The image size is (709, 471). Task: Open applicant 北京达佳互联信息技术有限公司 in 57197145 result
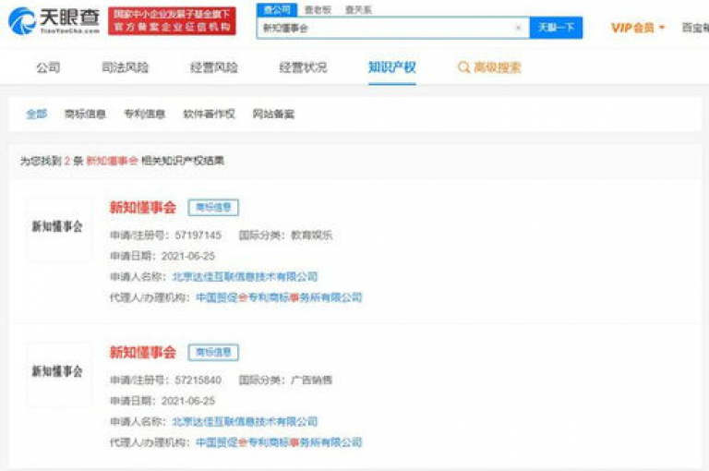245,276
